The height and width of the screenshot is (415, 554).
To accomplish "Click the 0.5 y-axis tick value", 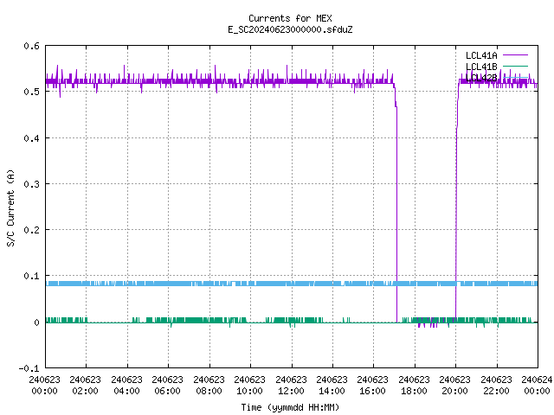I will [32, 92].
